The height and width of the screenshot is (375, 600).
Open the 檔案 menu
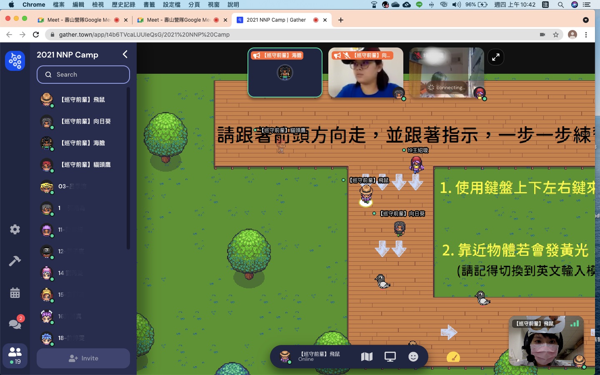point(59,5)
